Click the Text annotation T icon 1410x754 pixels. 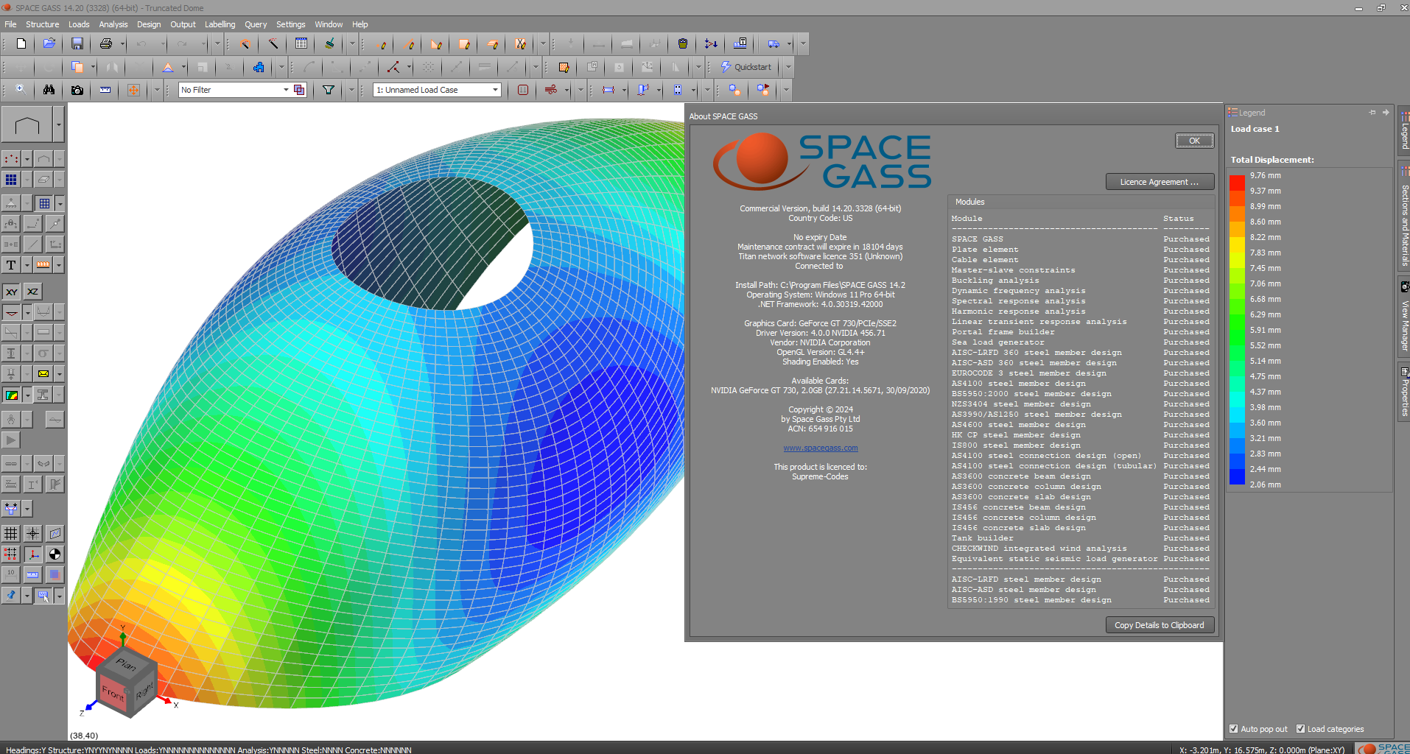11,265
